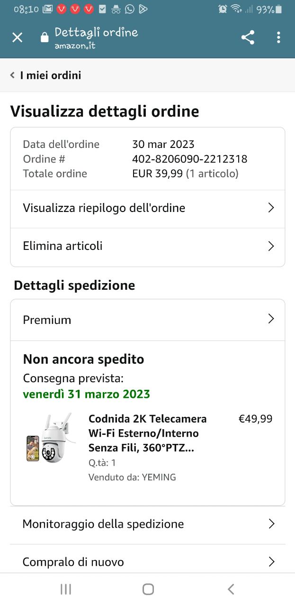The height and width of the screenshot is (607, 295).
Task: Open the three-dot overflow menu
Action: tap(278, 37)
